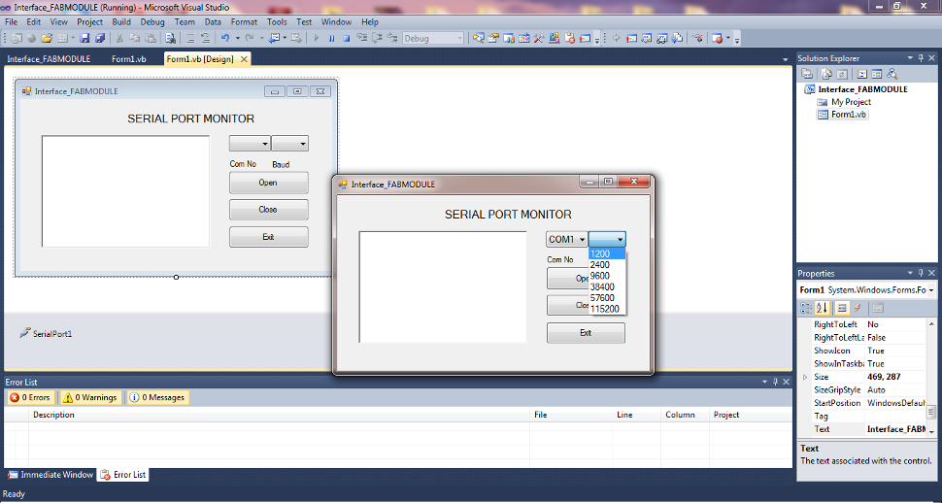Open the Tools menu
Image resolution: width=942 pixels, height=503 pixels.
pos(277,21)
